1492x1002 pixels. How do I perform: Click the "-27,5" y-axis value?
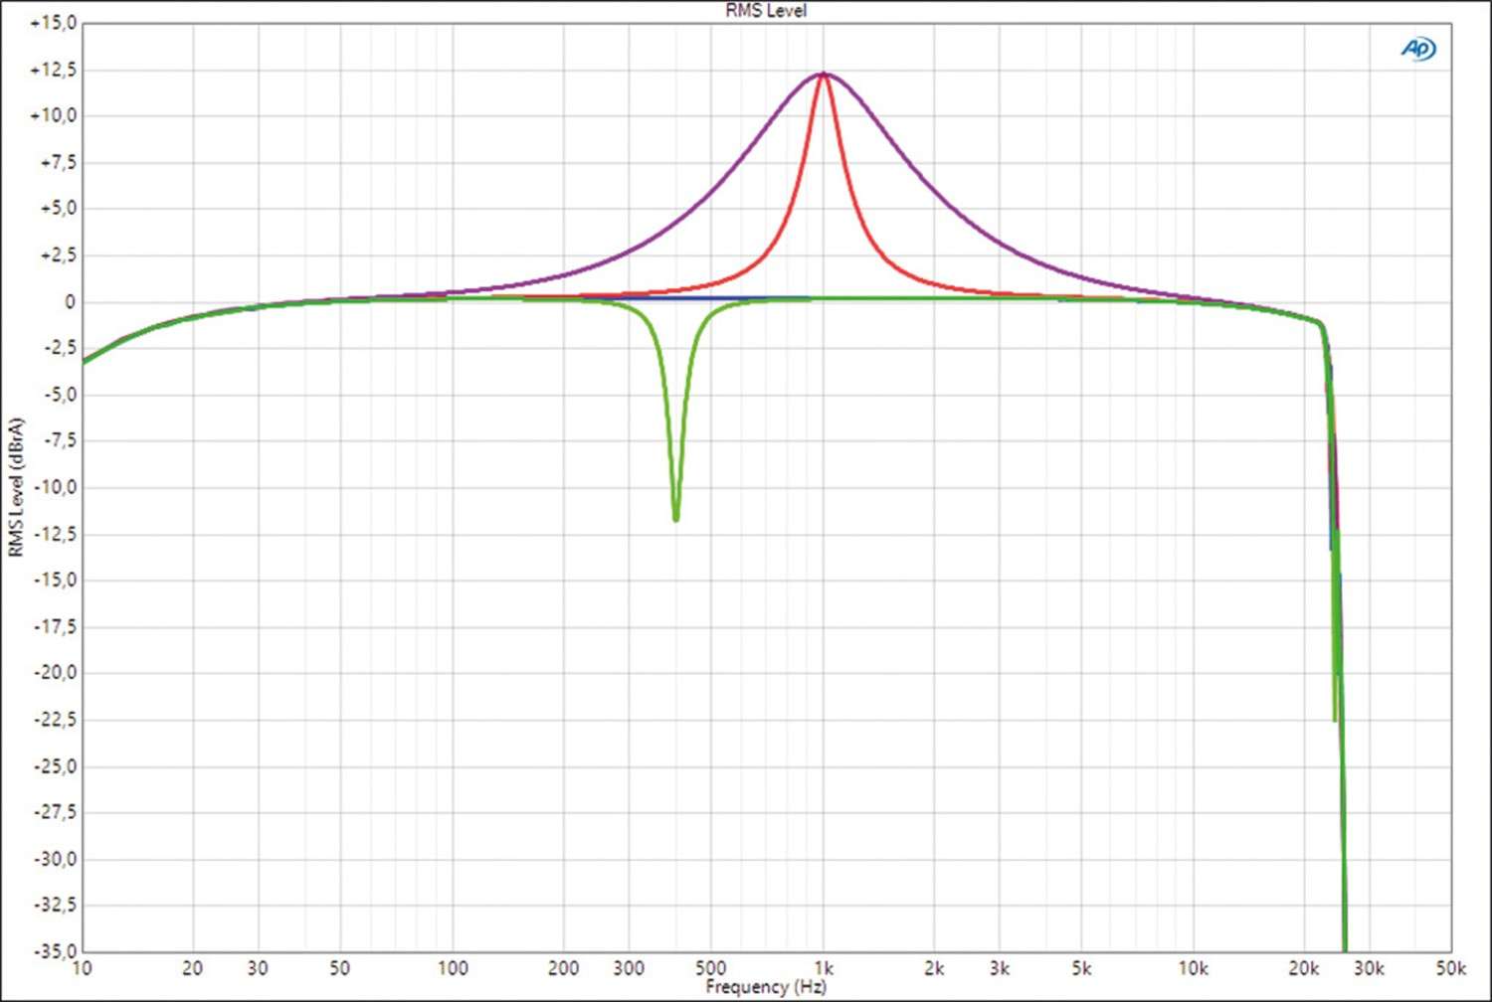(55, 812)
